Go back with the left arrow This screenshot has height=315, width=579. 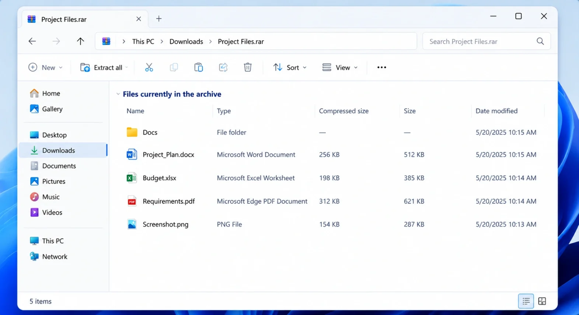32,41
